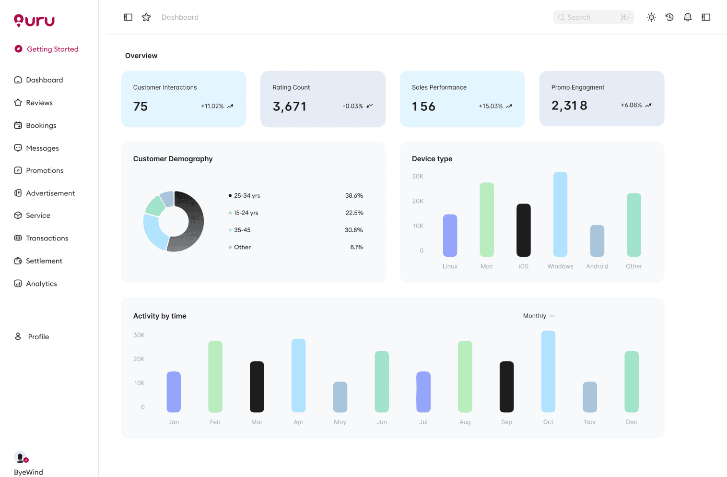Click the Windows bar in Device type
The width and height of the screenshot is (727, 477).
point(560,215)
